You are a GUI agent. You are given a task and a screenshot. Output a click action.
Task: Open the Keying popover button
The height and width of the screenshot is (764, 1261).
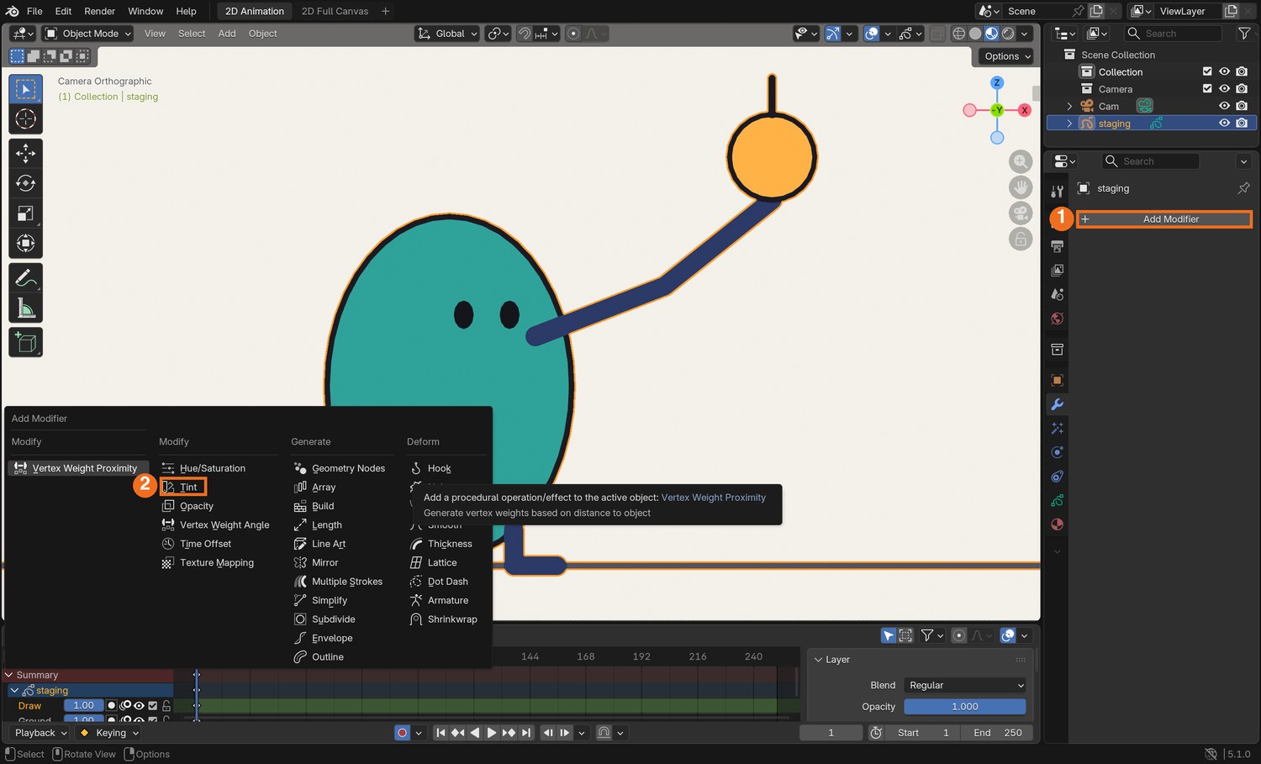(x=109, y=733)
